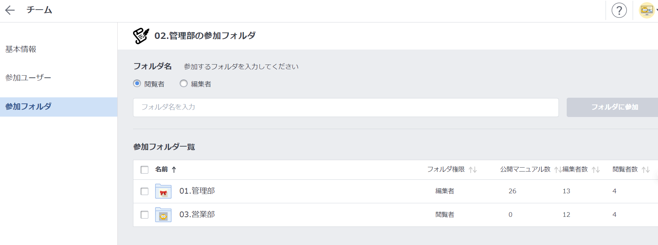
Task: Toggle the select-all header checkbox
Action: click(x=144, y=170)
